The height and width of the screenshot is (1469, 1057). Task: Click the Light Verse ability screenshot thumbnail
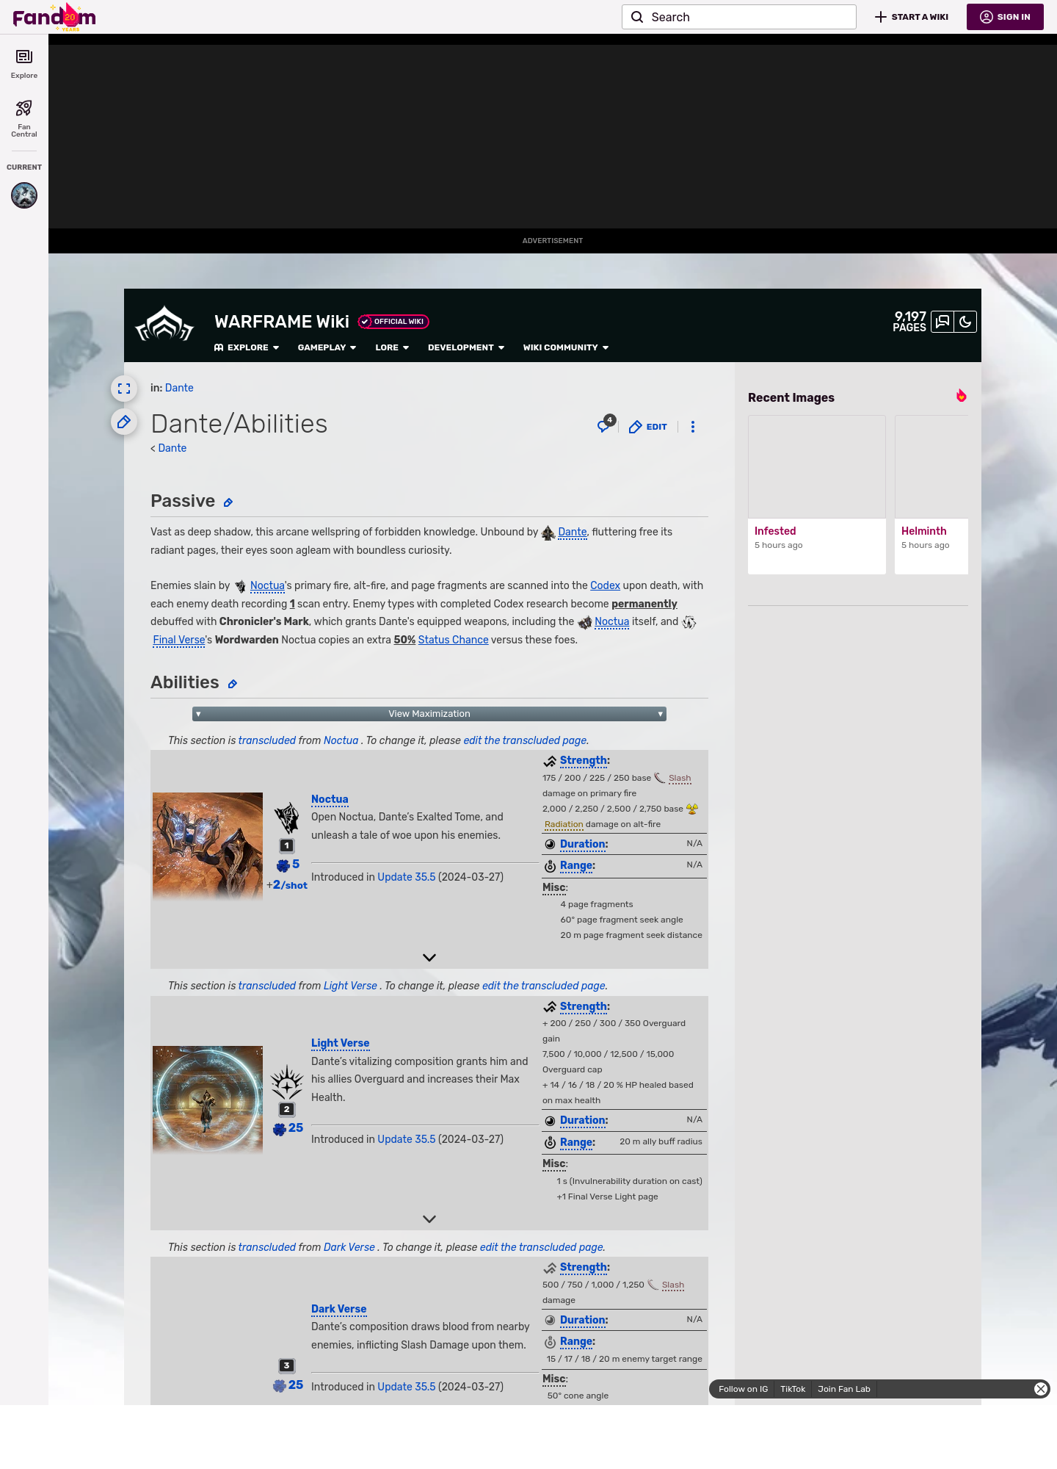point(208,1100)
